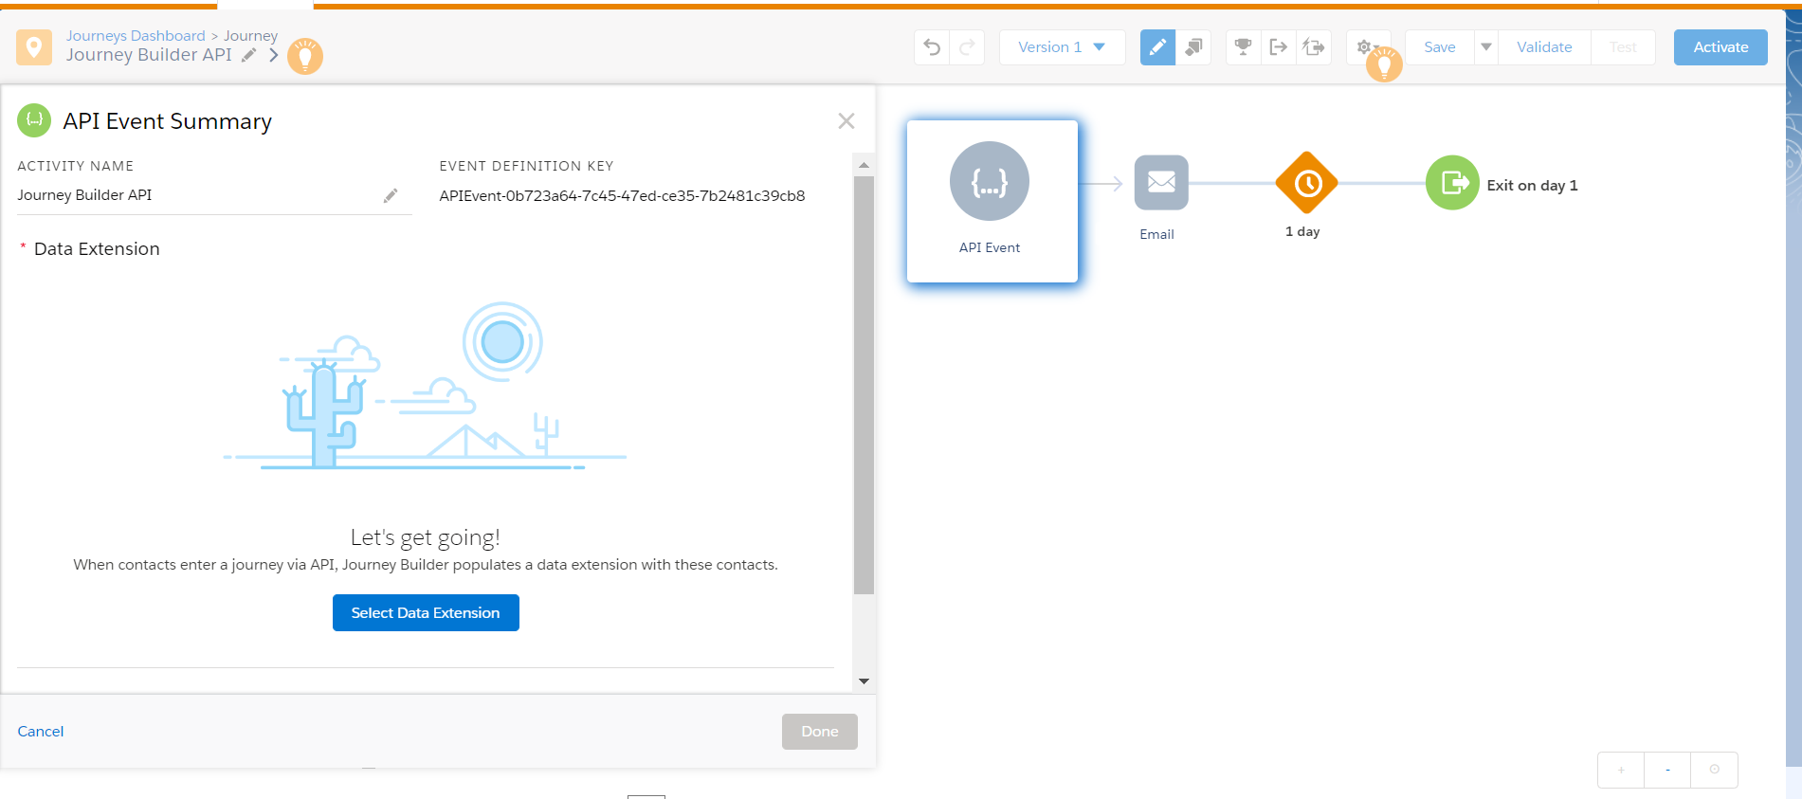This screenshot has width=1802, height=799.
Task: Click the Redo arrow icon
Action: [x=967, y=47]
